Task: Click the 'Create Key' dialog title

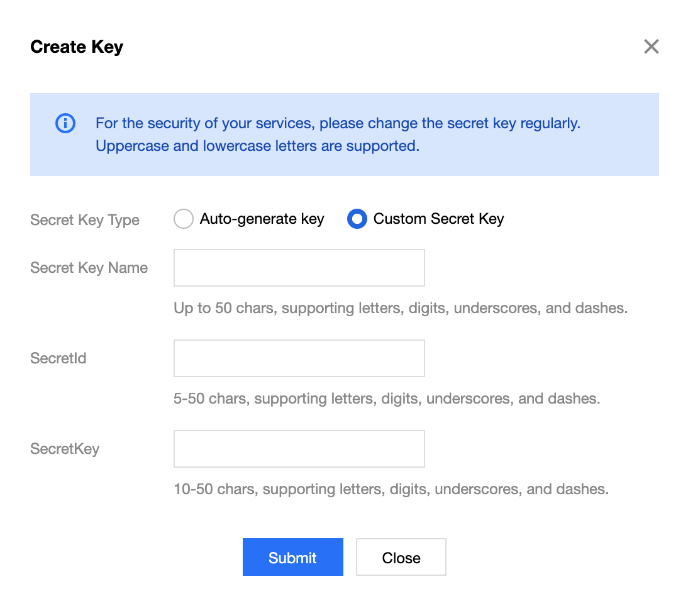Action: 77,47
